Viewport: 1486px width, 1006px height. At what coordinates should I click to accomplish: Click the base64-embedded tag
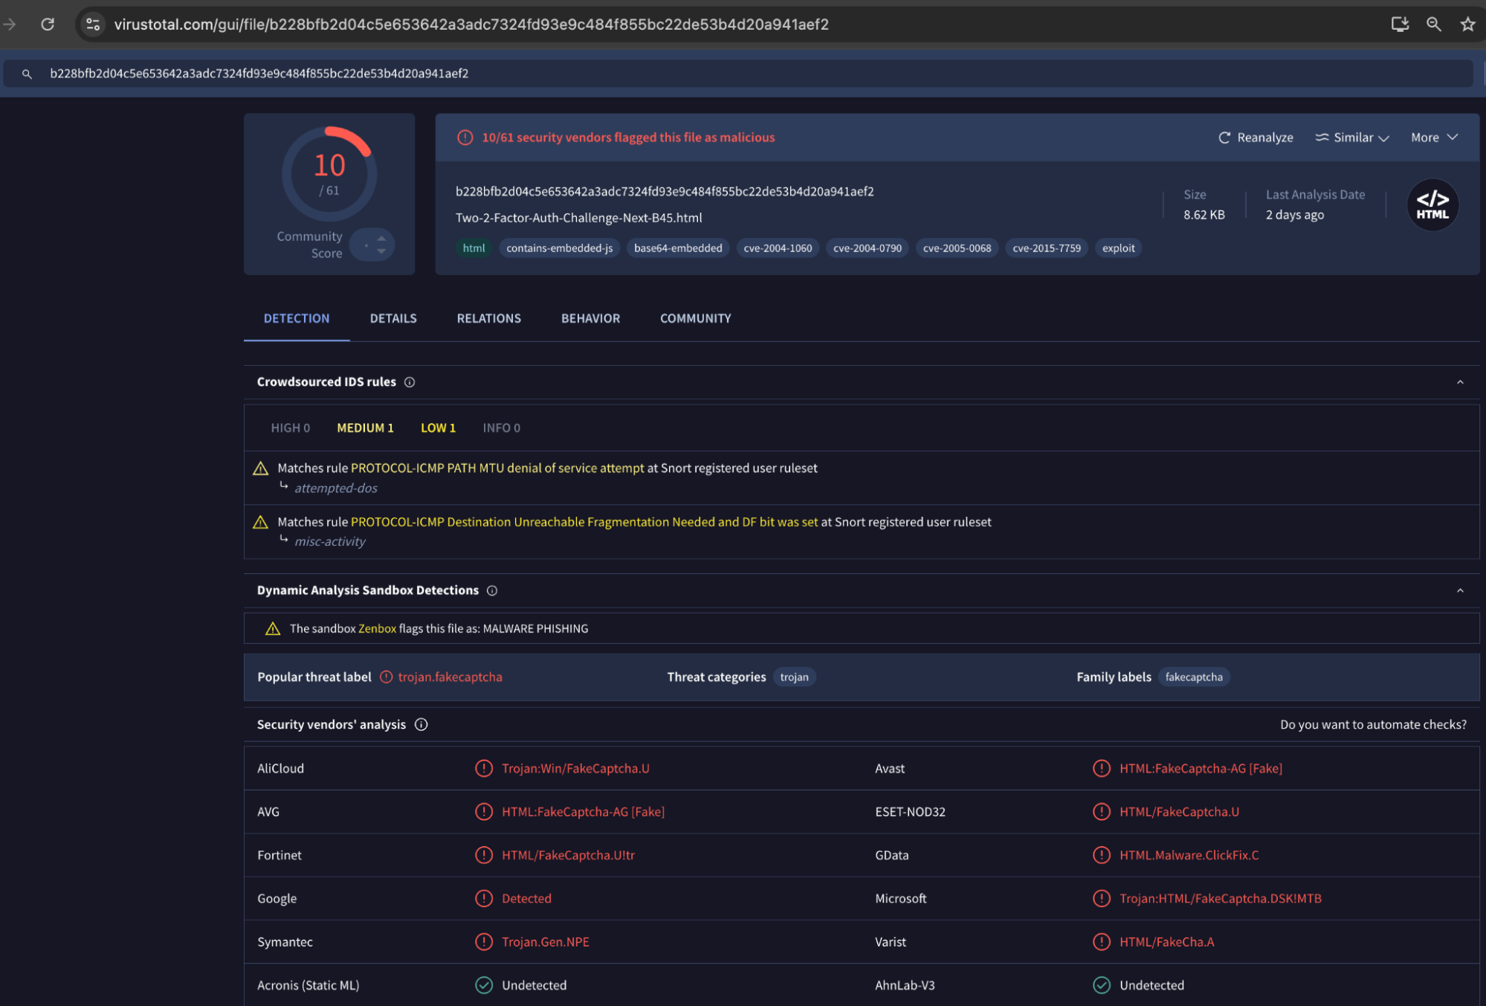pos(678,248)
